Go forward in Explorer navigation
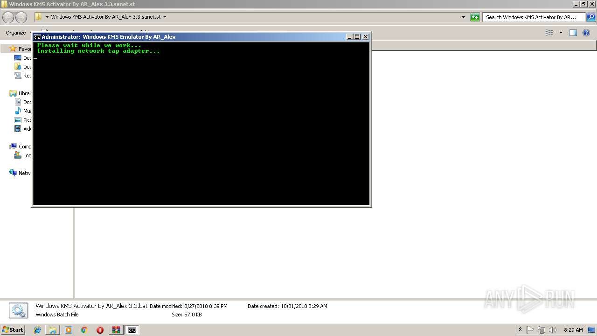 21,17
